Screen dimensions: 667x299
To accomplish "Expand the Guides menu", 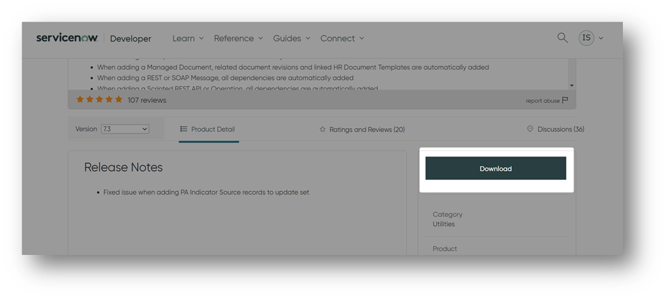I will [291, 38].
